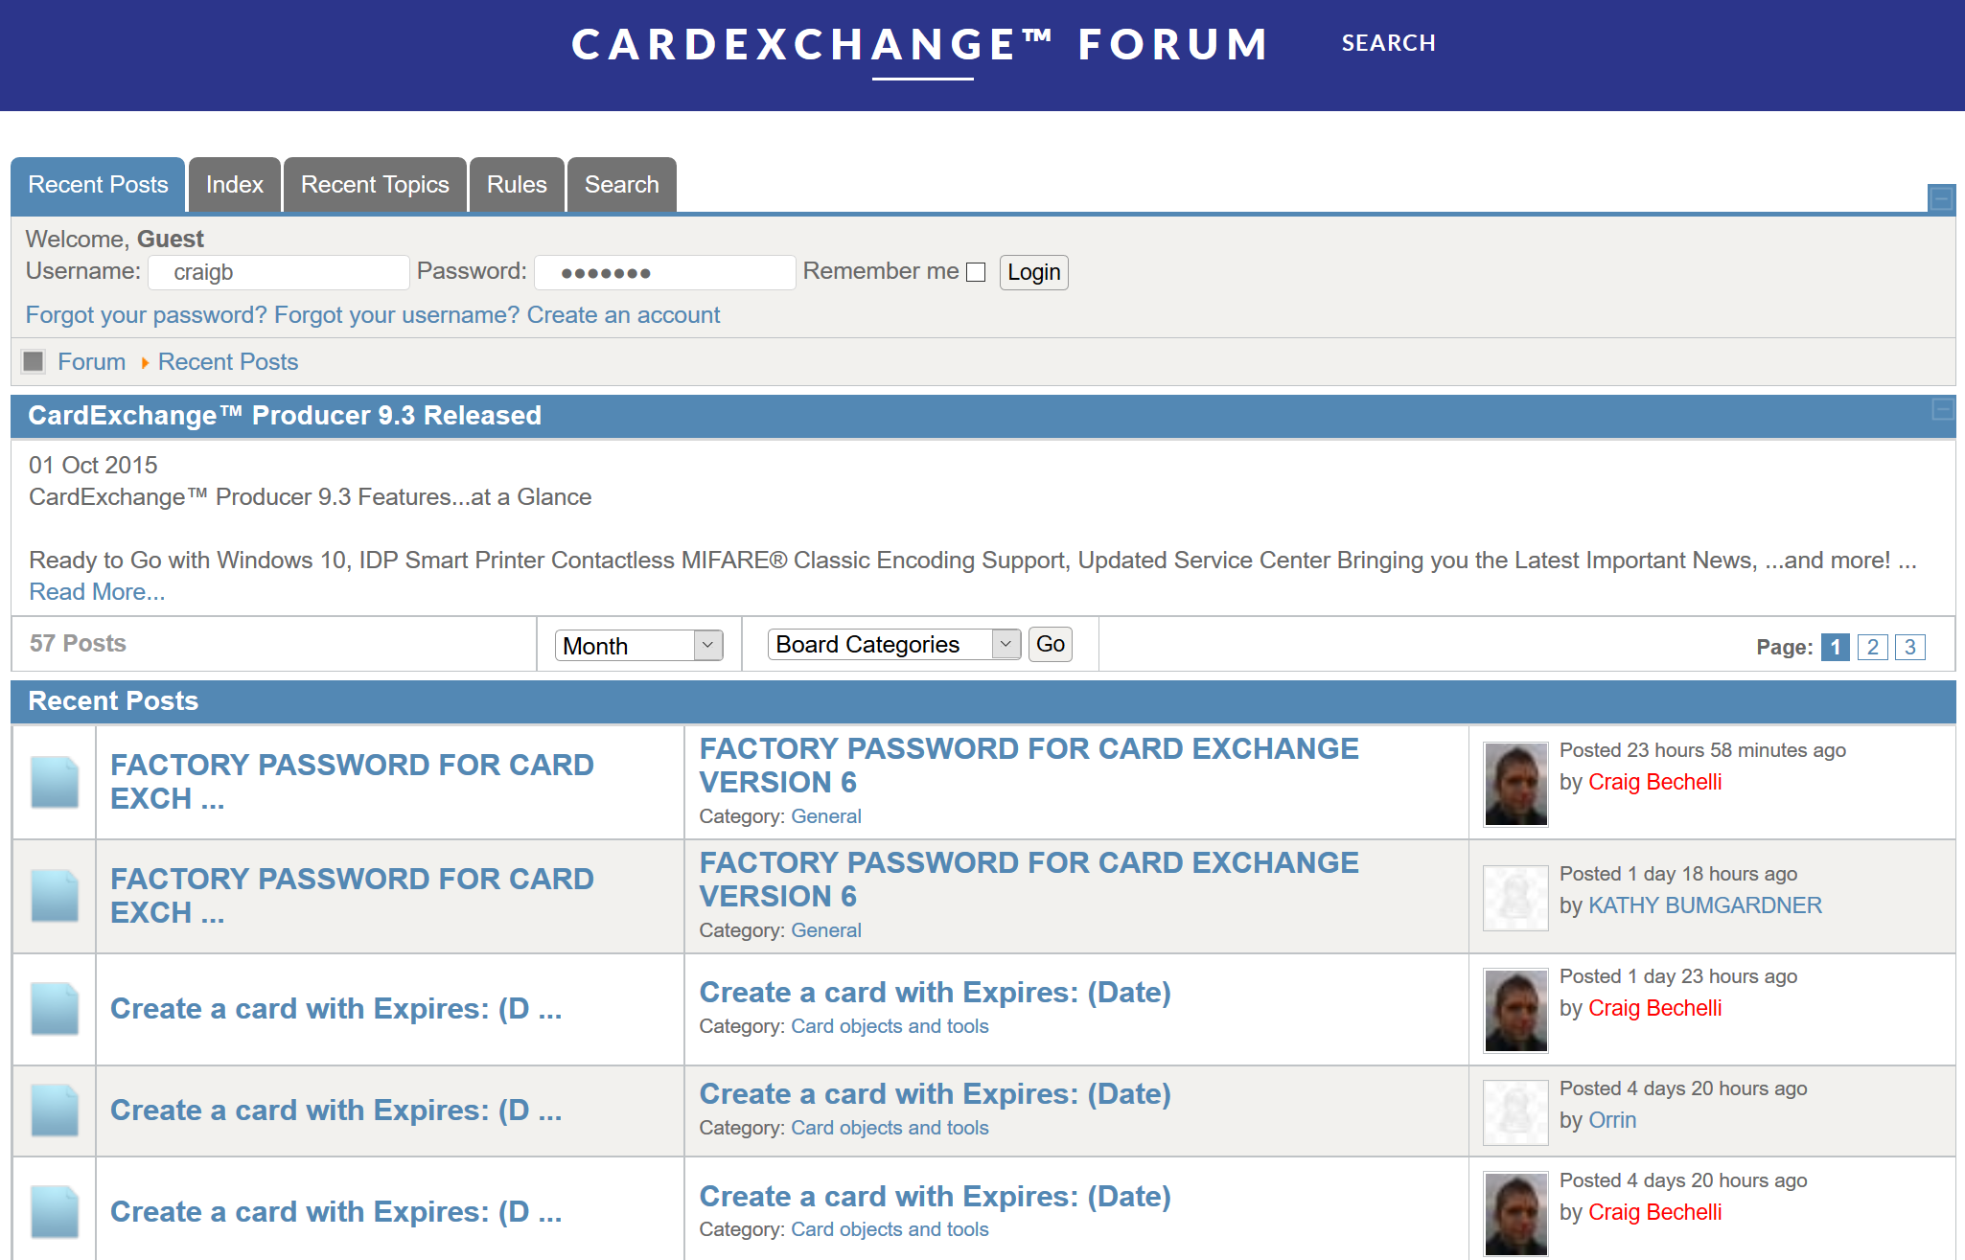
Task: Click the Go button
Action: 1051,644
